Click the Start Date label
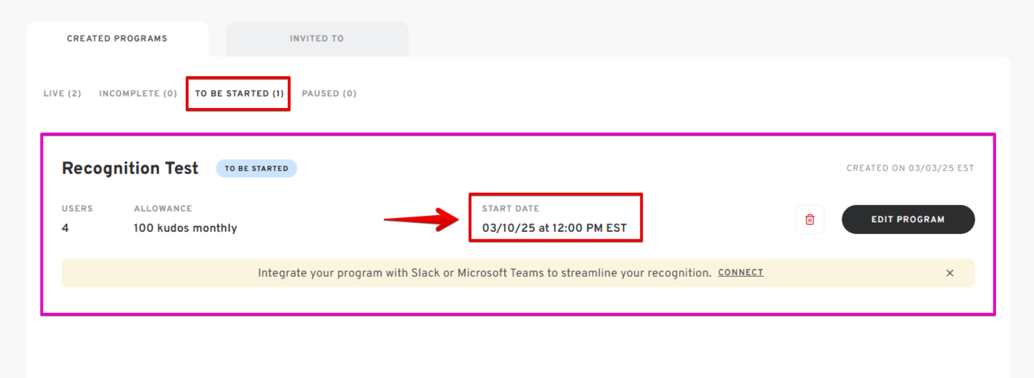Image resolution: width=1034 pixels, height=378 pixels. point(510,209)
